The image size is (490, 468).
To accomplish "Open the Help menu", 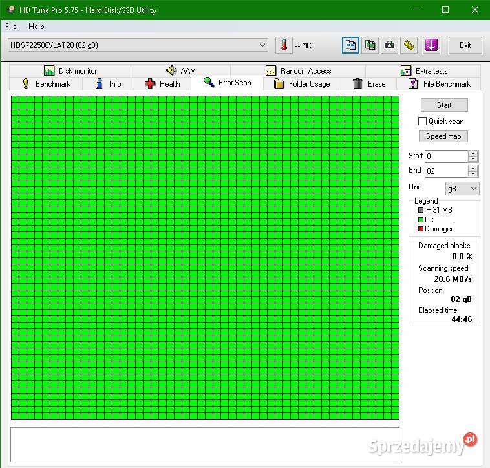I will tap(36, 27).
